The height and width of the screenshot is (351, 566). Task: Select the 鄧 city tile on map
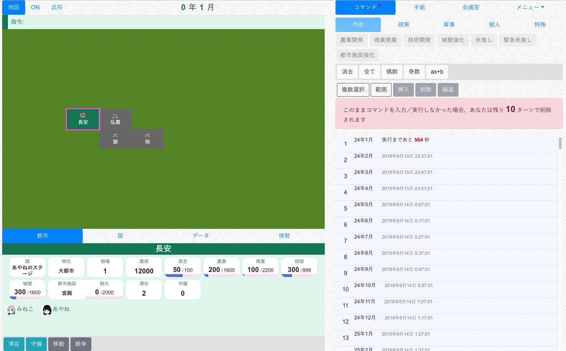[115, 139]
